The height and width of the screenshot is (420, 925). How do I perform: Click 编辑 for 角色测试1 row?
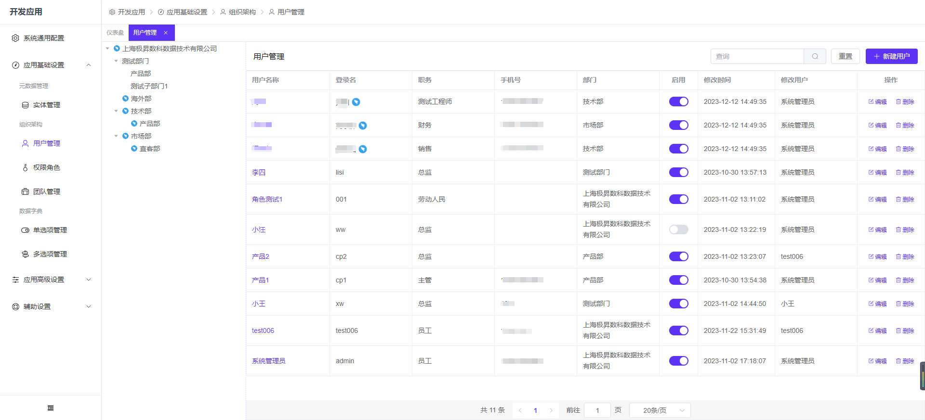tap(878, 199)
